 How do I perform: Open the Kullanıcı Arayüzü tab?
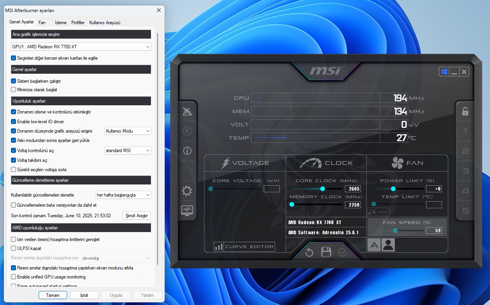click(x=105, y=23)
